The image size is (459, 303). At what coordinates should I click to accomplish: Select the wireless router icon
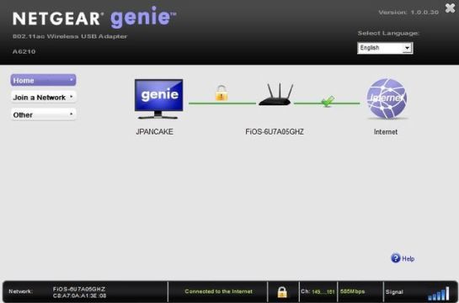pos(276,94)
